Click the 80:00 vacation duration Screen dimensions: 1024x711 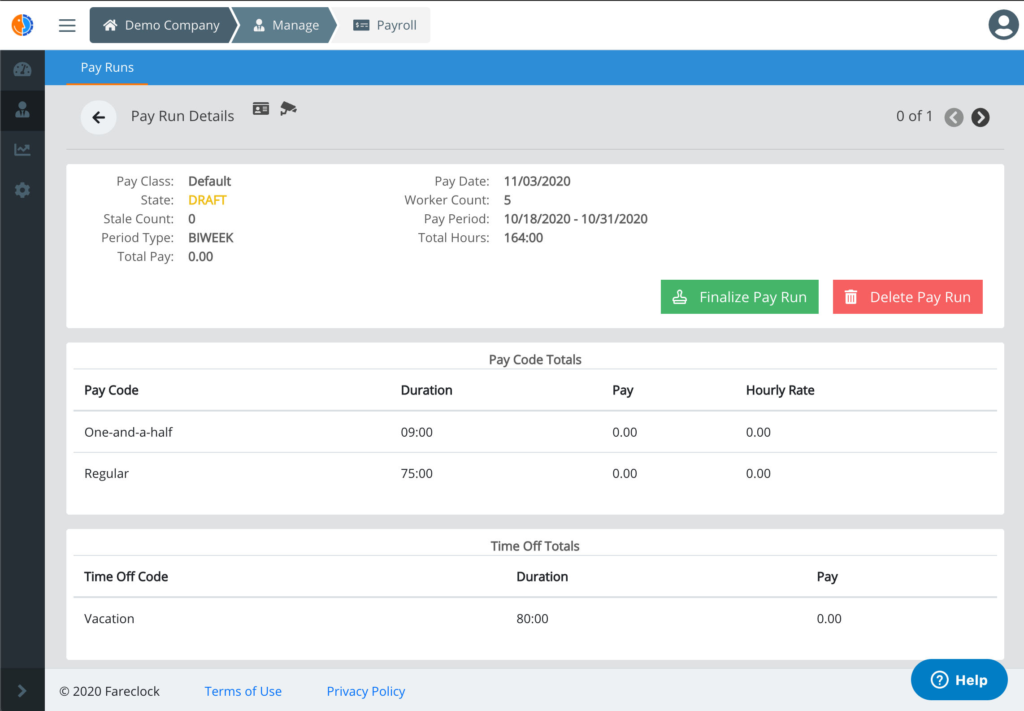tap(532, 619)
